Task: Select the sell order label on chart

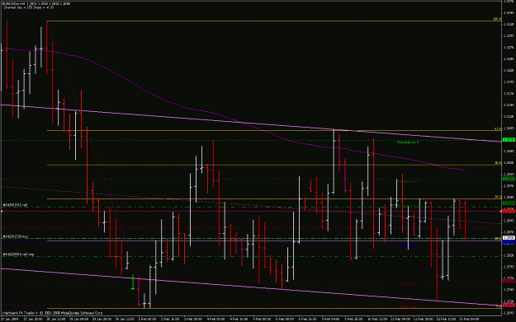Action: (x=15, y=205)
